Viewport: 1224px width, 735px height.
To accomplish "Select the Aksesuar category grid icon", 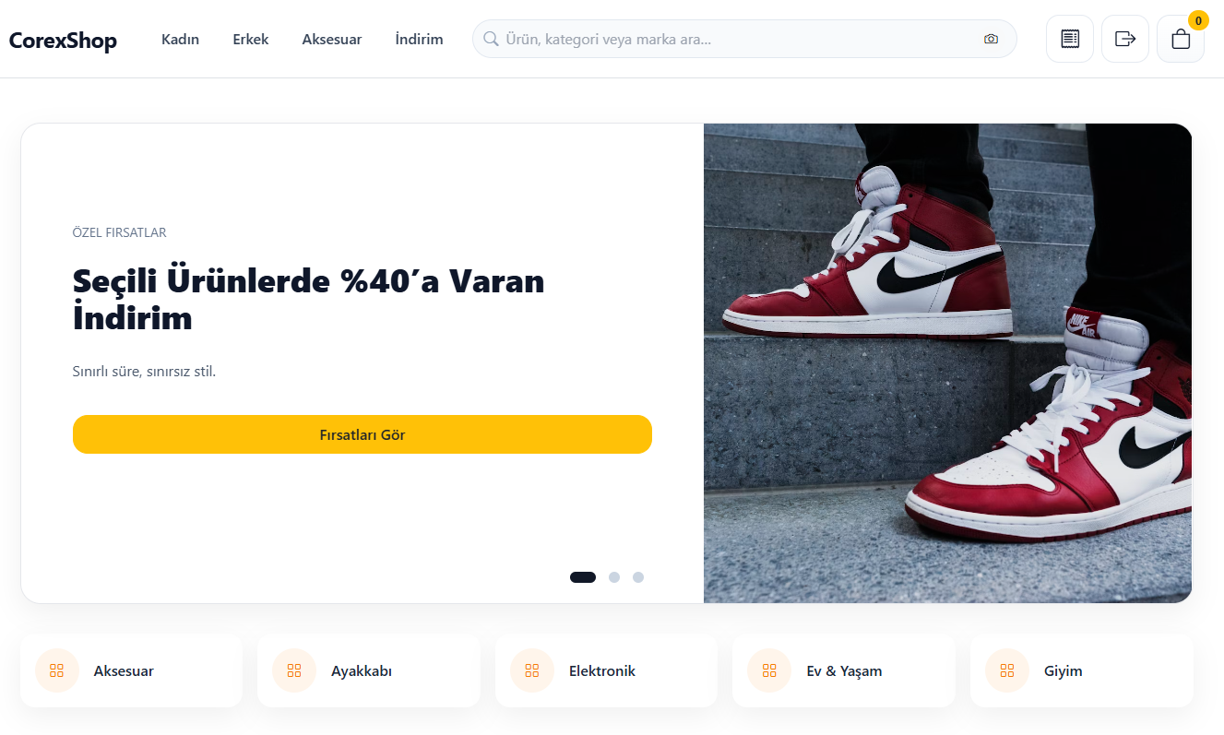I will click(56, 670).
